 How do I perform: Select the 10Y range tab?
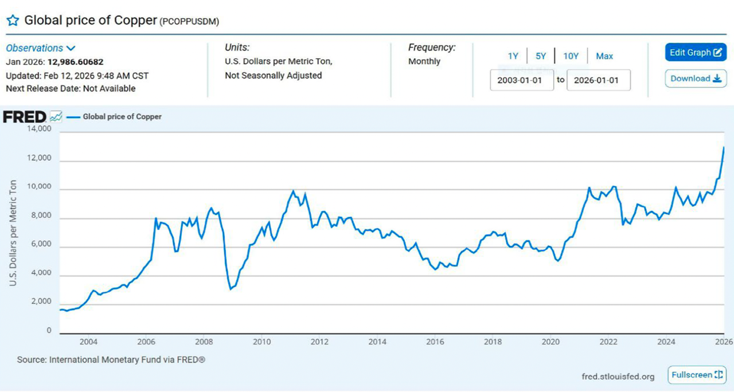(x=571, y=56)
